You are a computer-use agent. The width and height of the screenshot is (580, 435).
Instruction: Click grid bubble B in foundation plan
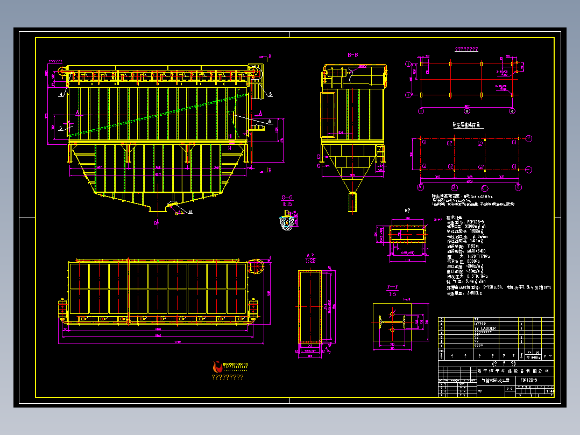point(454,187)
